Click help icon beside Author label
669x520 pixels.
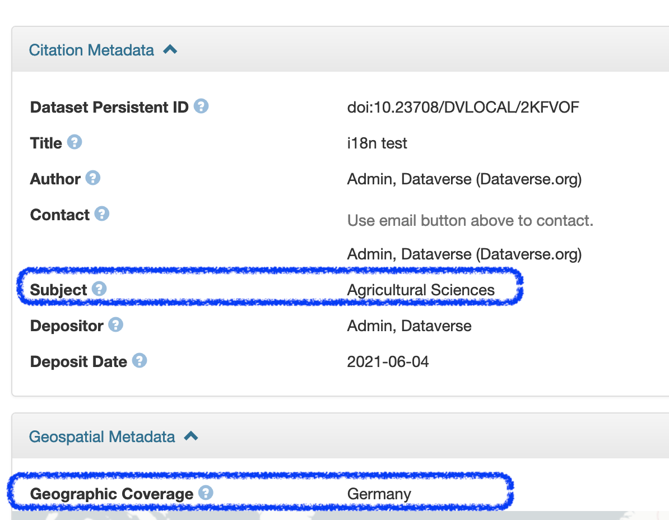92,178
